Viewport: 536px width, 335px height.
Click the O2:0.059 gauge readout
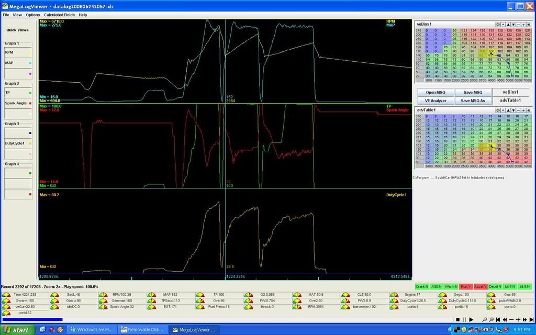267,295
